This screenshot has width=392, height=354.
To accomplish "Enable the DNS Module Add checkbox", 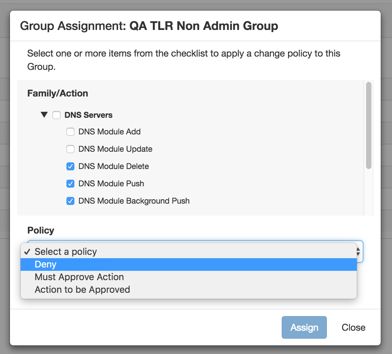I will tap(70, 132).
